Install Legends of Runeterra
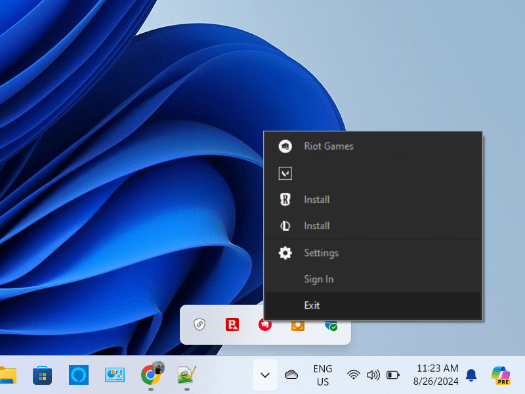This screenshot has width=525, height=394. 317,199
